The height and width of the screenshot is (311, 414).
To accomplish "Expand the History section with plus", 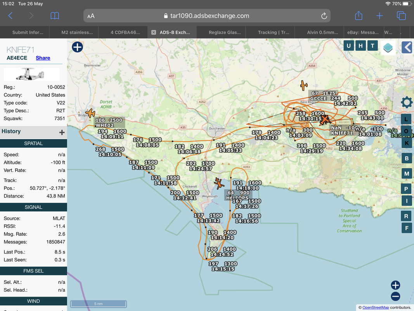I will point(62,133).
